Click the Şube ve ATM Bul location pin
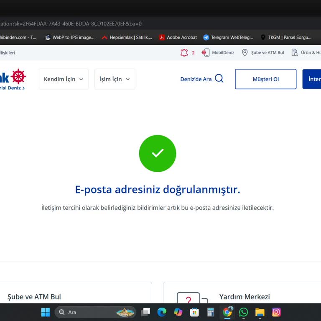This screenshot has height=321, width=321. pyautogui.click(x=245, y=53)
